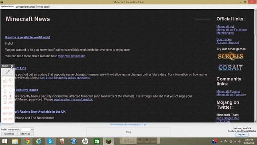Switch to the Update Notes tab
257x145 pixels.
tap(7, 6)
